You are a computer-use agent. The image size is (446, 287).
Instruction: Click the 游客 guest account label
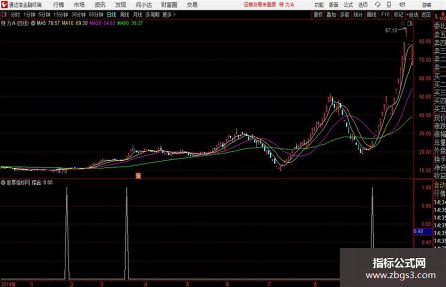427,5
